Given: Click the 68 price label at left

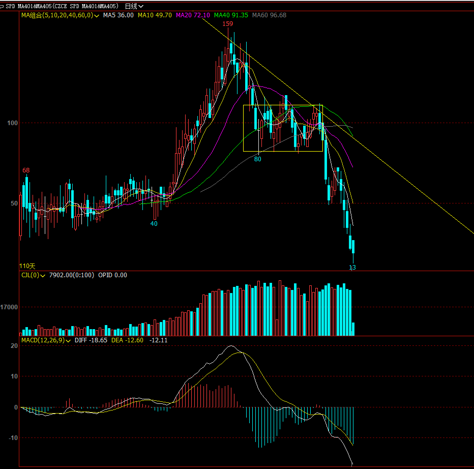Looking at the screenshot, I should pyautogui.click(x=25, y=170).
